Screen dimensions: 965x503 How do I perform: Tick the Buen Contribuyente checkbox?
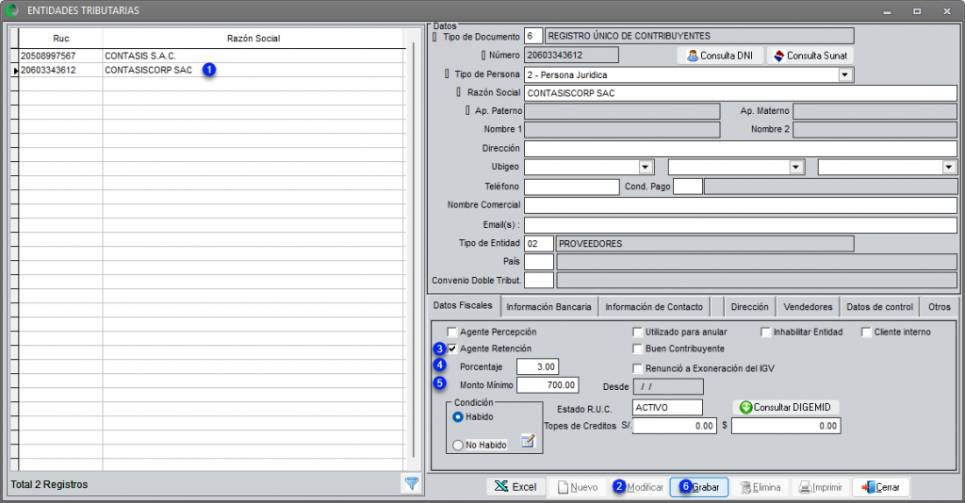pos(638,349)
